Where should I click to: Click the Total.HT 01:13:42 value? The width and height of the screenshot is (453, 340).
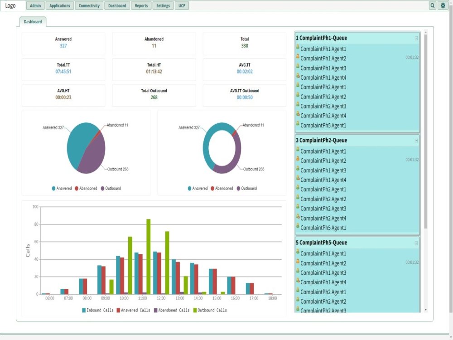(154, 72)
